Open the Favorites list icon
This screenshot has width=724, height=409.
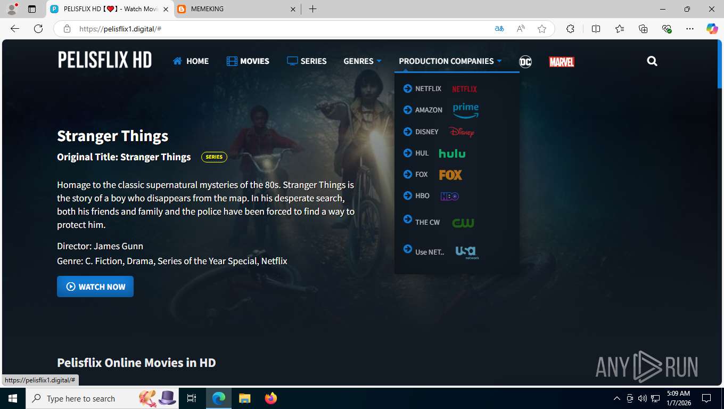tap(620, 29)
